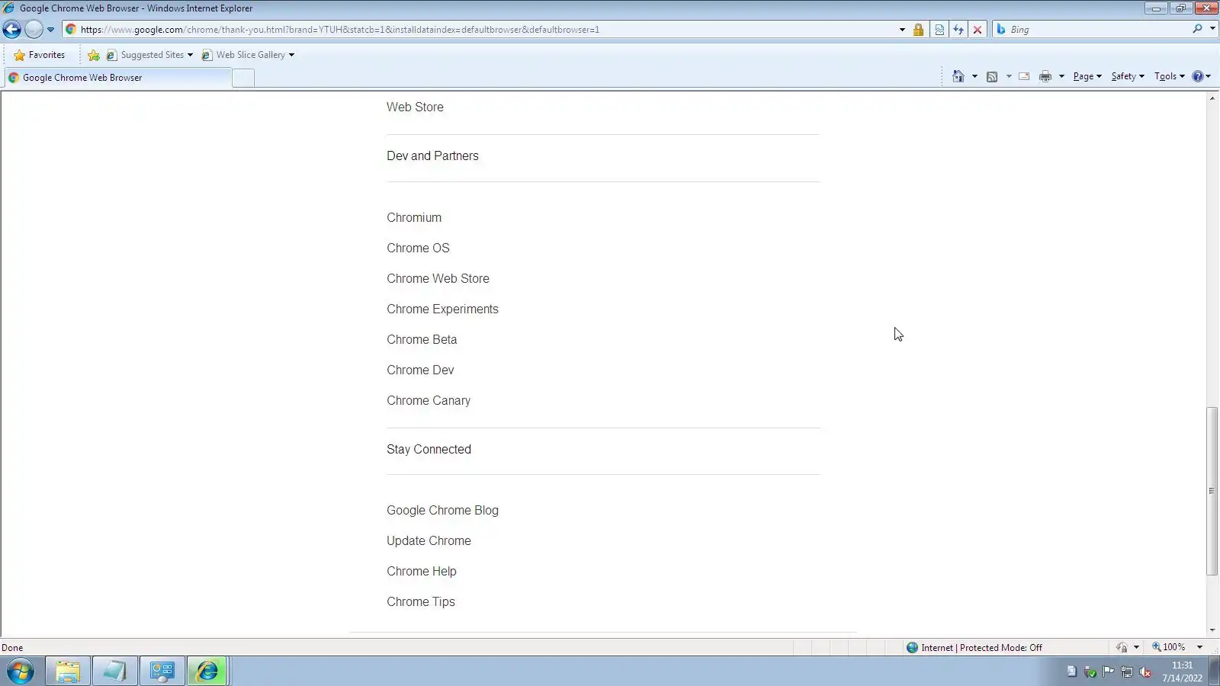Click the muted volume speaker tray icon
Image resolution: width=1220 pixels, height=686 pixels.
[x=1145, y=672]
